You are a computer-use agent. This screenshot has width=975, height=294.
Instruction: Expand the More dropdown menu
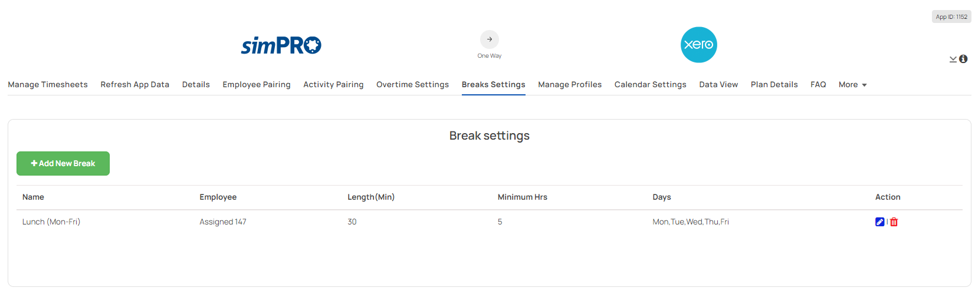click(x=852, y=85)
